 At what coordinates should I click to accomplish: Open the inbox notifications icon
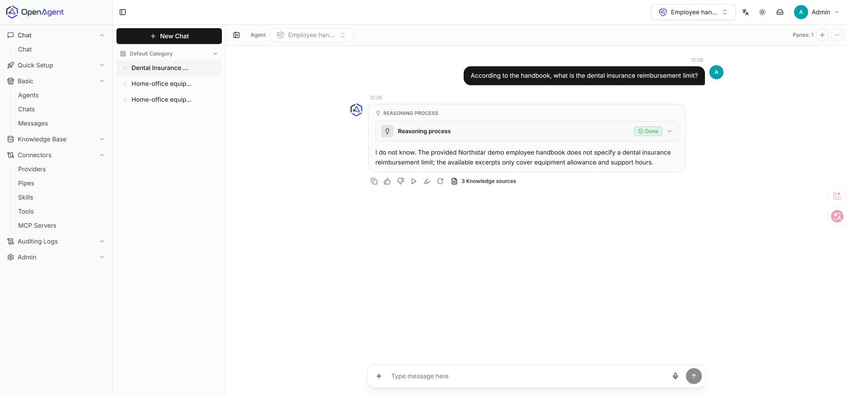(780, 12)
